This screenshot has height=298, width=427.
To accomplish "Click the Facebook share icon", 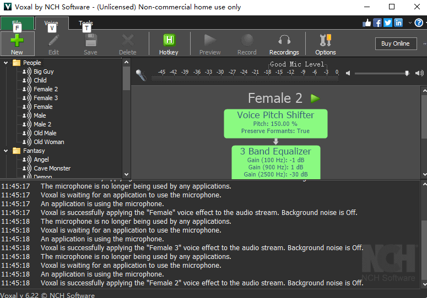I will pos(377,23).
